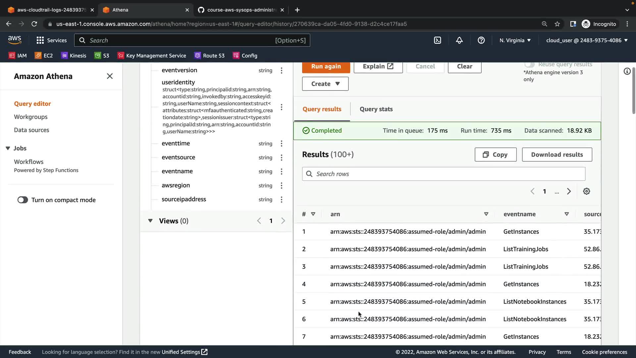This screenshot has height=358, width=636.
Task: Go to next results page
Action: [569, 191]
